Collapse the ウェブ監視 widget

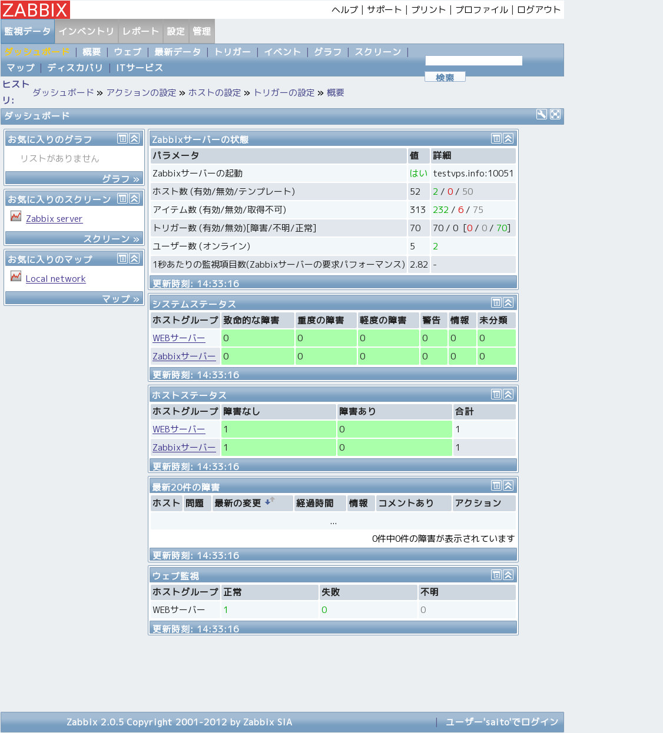pyautogui.click(x=508, y=575)
